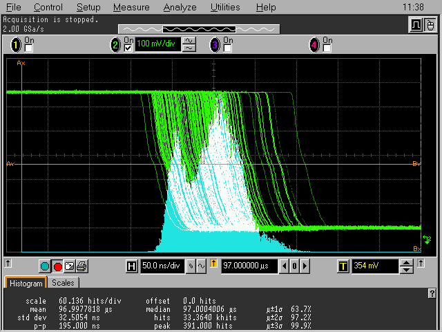
Task: Click the mouse mode icon top right
Action: [430, 26]
